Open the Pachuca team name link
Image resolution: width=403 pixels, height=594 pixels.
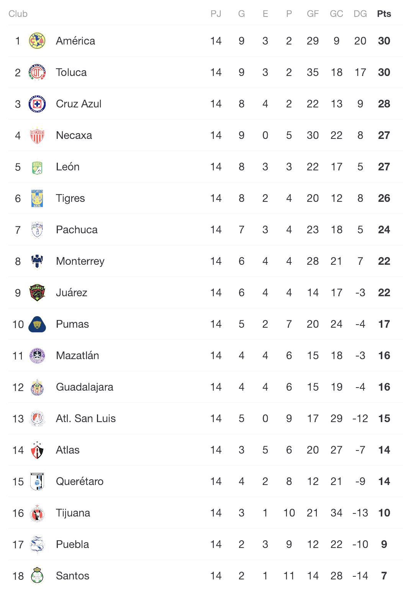click(x=77, y=230)
